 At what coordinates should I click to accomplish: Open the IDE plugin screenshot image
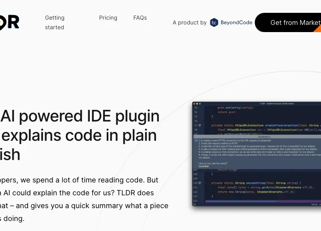click(256, 154)
